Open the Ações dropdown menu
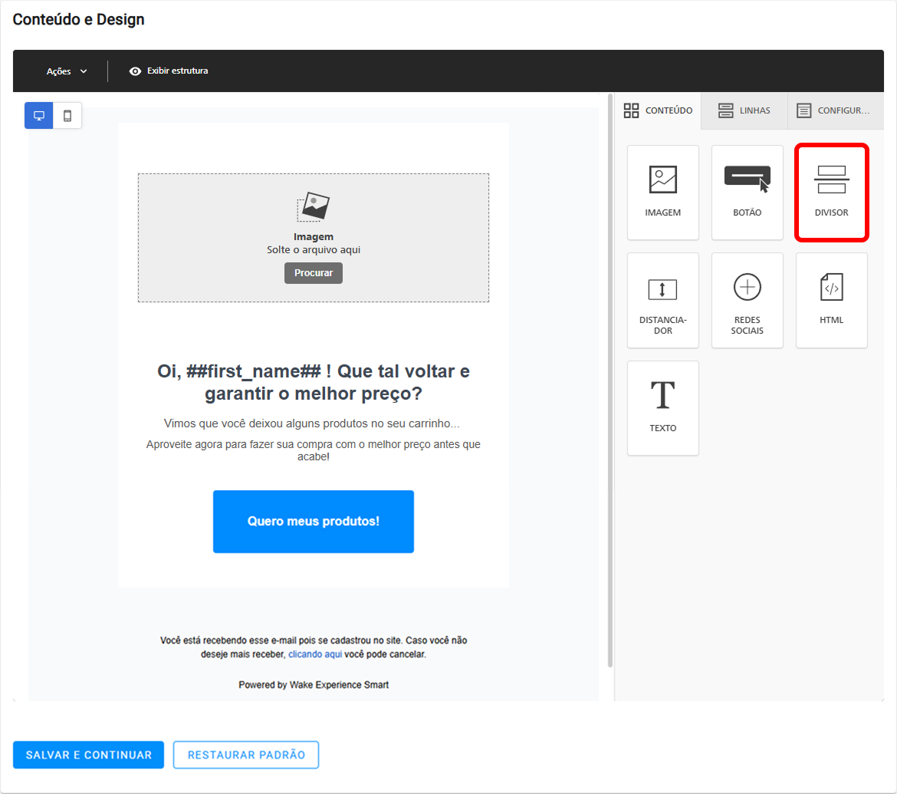Screen dimensions: 897x794 coord(67,71)
